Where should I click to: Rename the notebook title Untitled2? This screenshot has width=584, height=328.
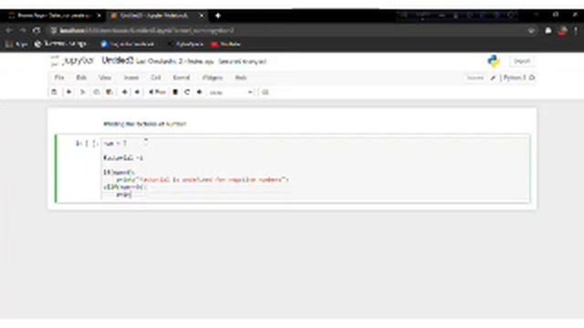tap(118, 61)
